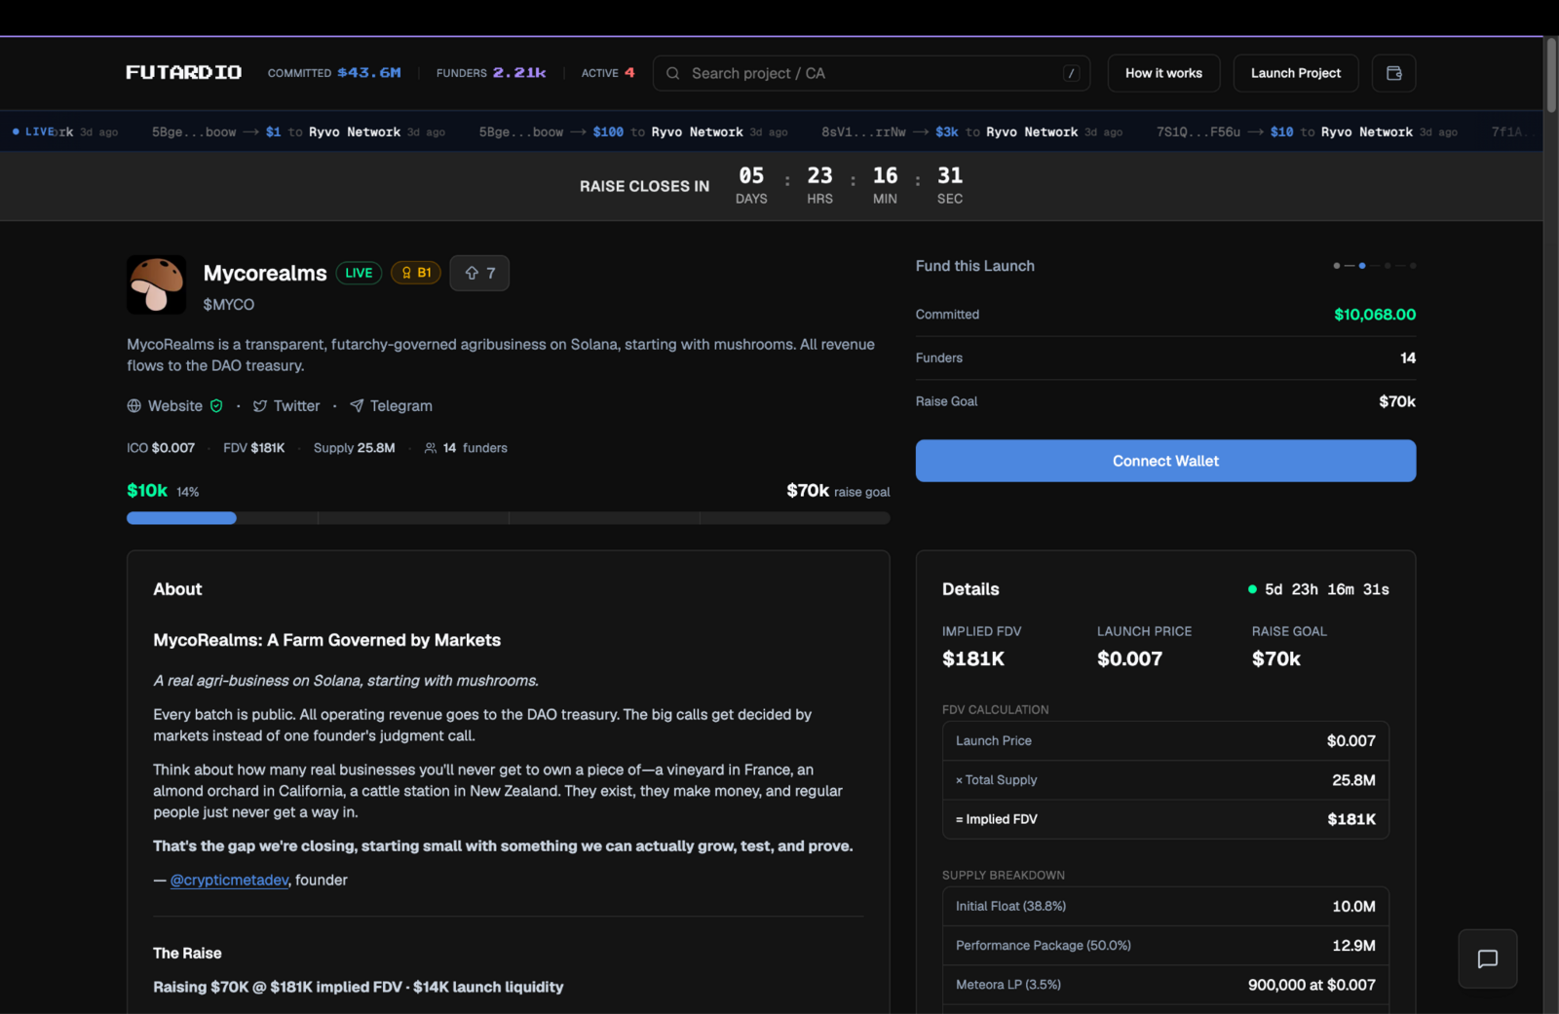Click the $100 to Ryvo Network ticker entry
Viewport: 1559px width, 1014px height.
(633, 131)
